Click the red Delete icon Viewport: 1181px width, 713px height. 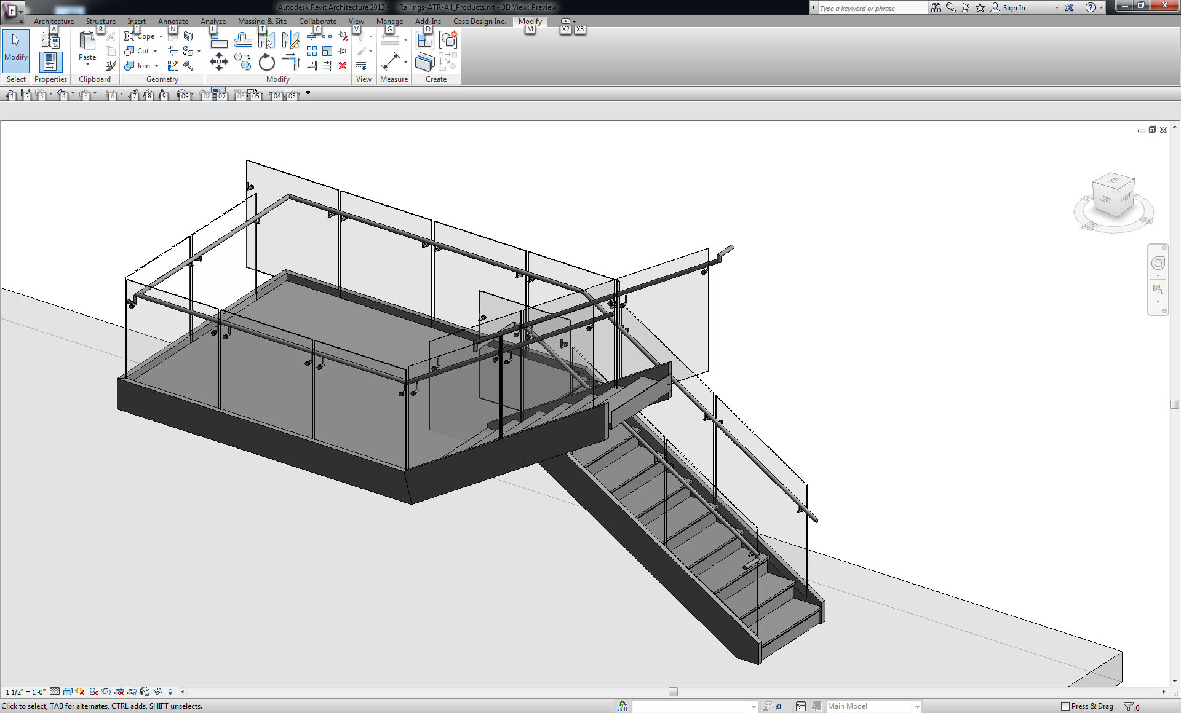click(x=343, y=66)
